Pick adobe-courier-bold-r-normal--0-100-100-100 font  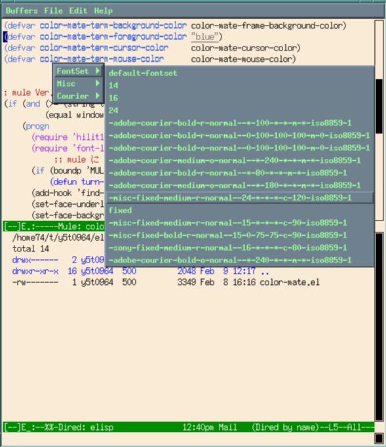coord(239,135)
